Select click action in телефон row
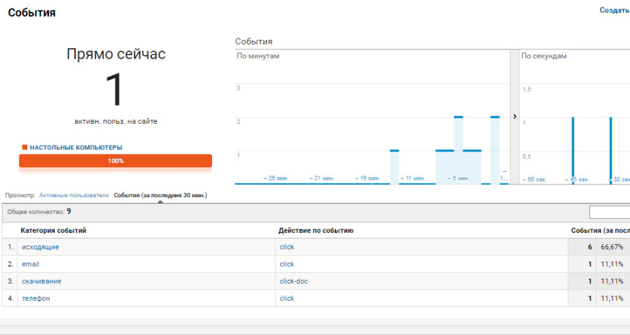The width and height of the screenshot is (630, 335). coord(286,298)
